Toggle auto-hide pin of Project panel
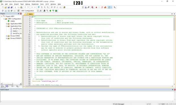 (x=18, y=14)
